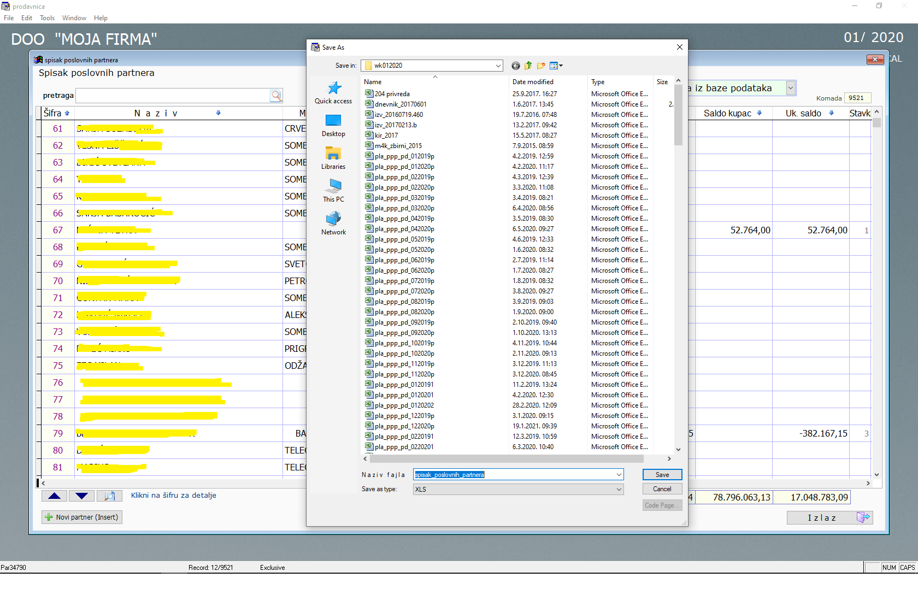918x589 pixels.
Task: Click the Naziv column sort arrow
Action: click(x=218, y=113)
